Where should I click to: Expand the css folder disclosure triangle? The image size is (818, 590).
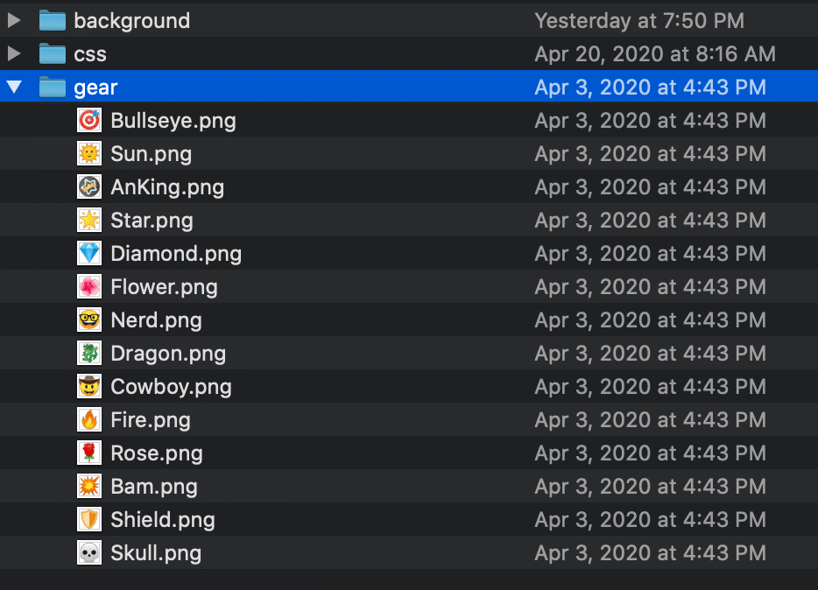point(14,53)
